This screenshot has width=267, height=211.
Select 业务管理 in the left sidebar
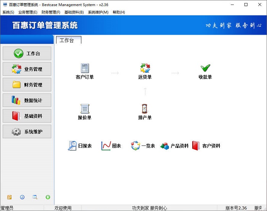pos(27,69)
